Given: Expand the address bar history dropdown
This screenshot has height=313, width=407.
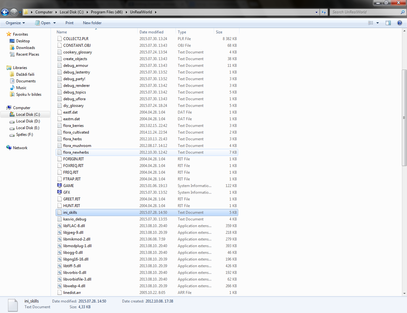Looking at the screenshot, I should coord(316,12).
